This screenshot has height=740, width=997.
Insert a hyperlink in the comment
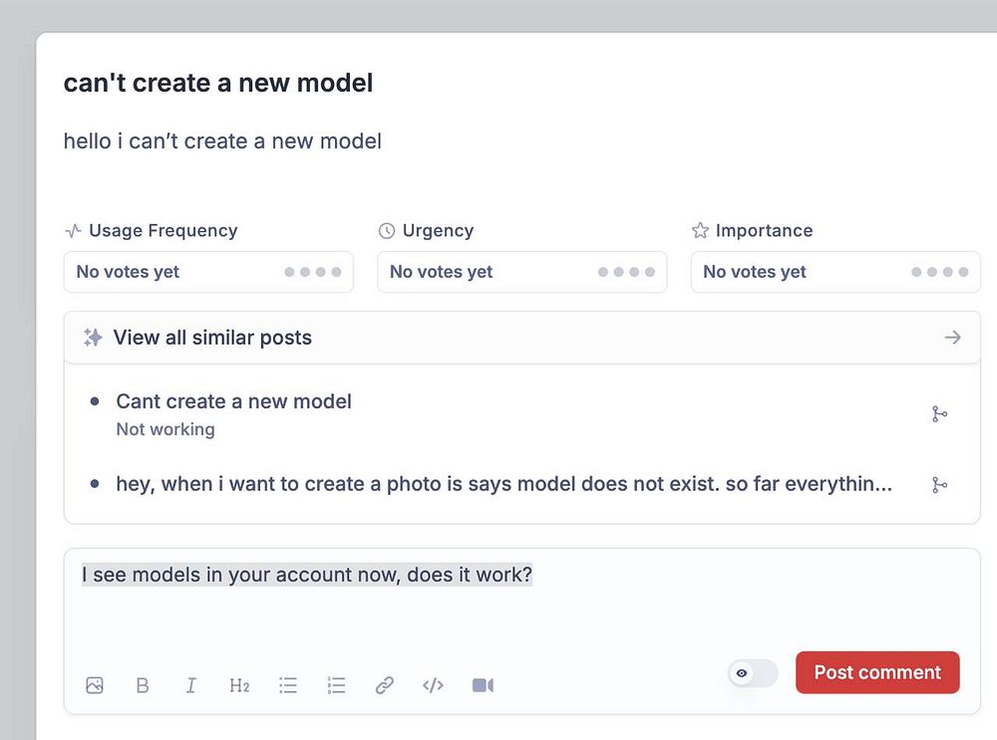(385, 685)
